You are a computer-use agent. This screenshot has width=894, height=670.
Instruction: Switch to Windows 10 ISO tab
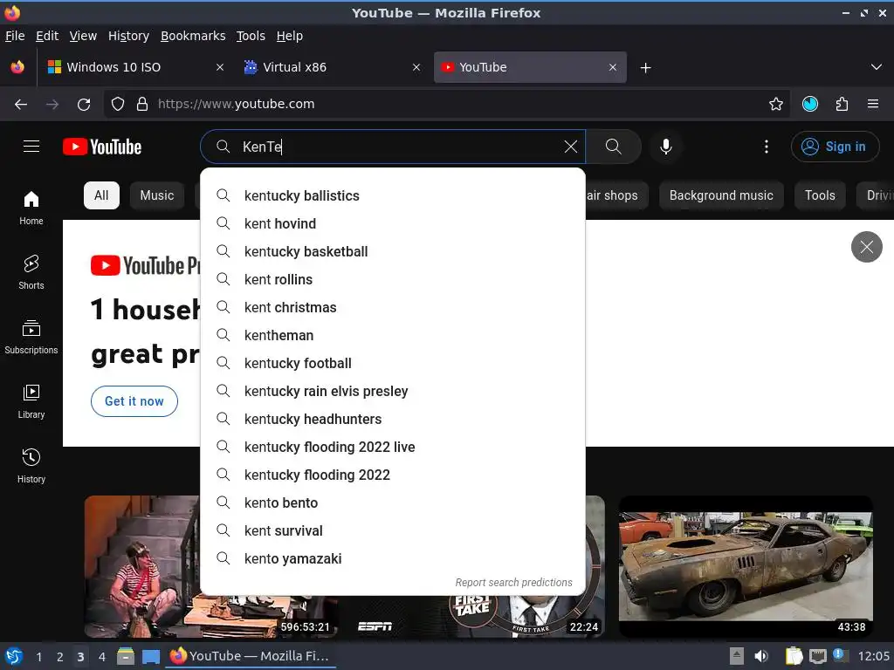(137, 67)
